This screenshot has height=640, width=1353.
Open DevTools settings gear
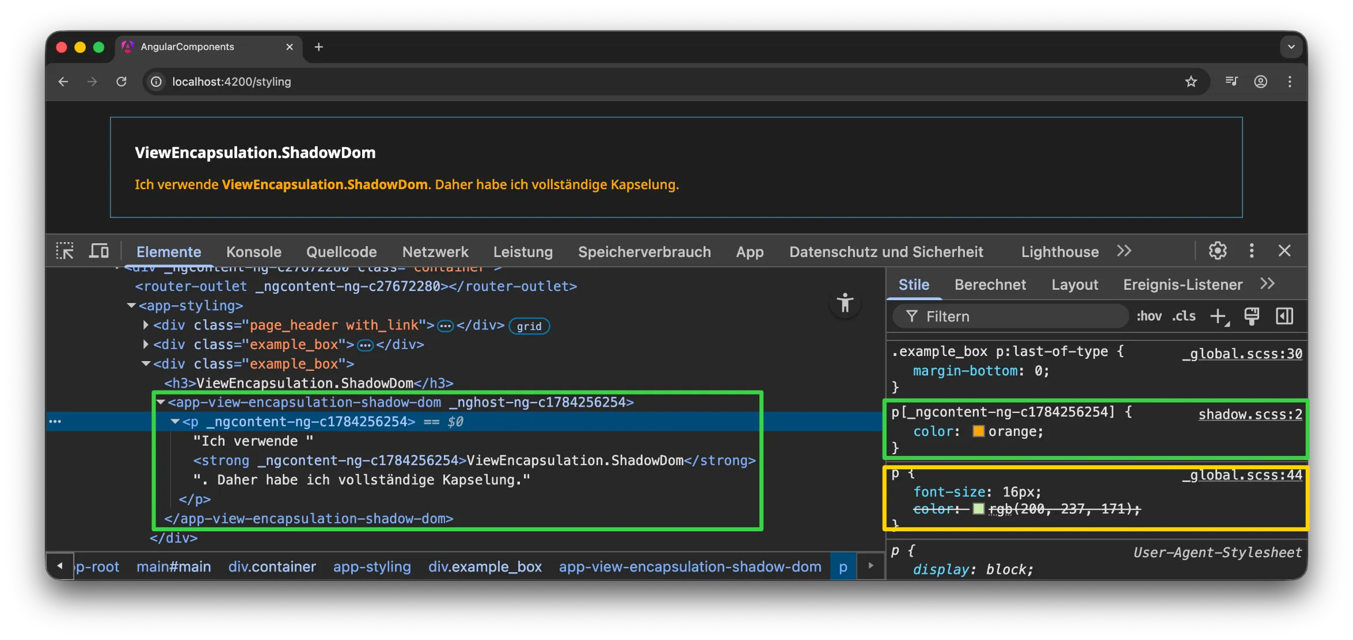coord(1217,251)
